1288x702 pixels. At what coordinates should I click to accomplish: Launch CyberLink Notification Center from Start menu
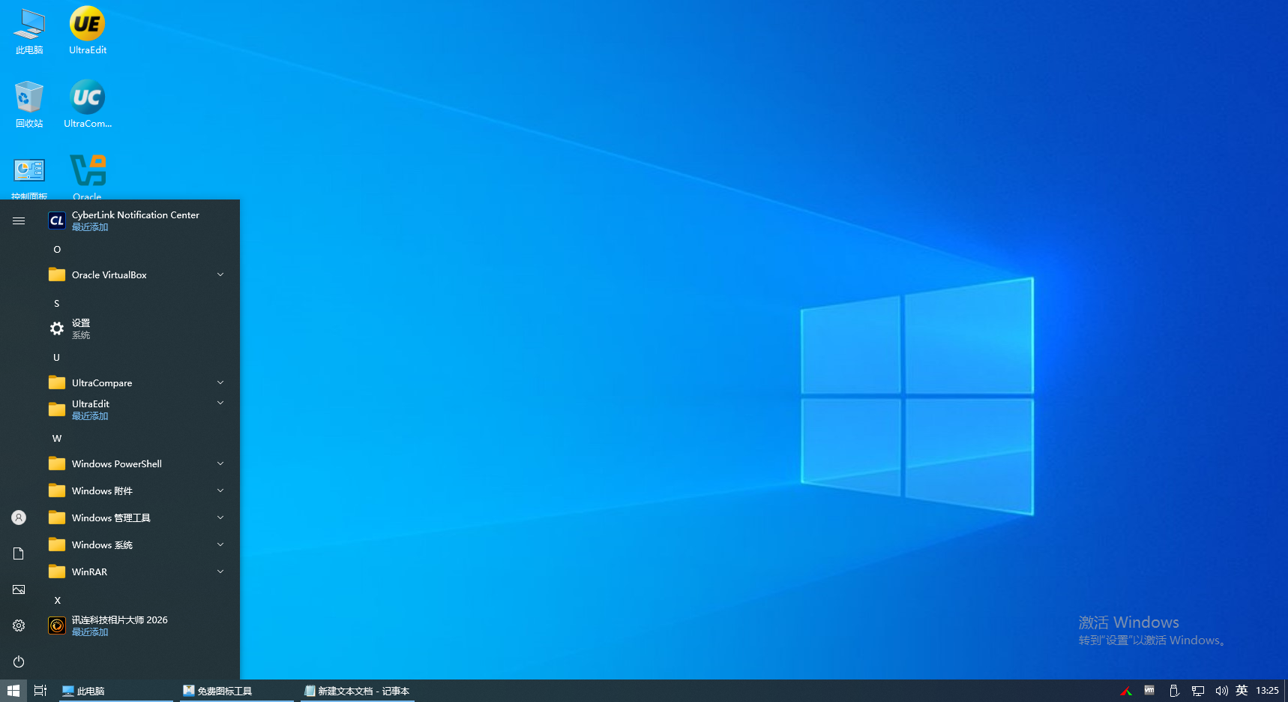(136, 220)
